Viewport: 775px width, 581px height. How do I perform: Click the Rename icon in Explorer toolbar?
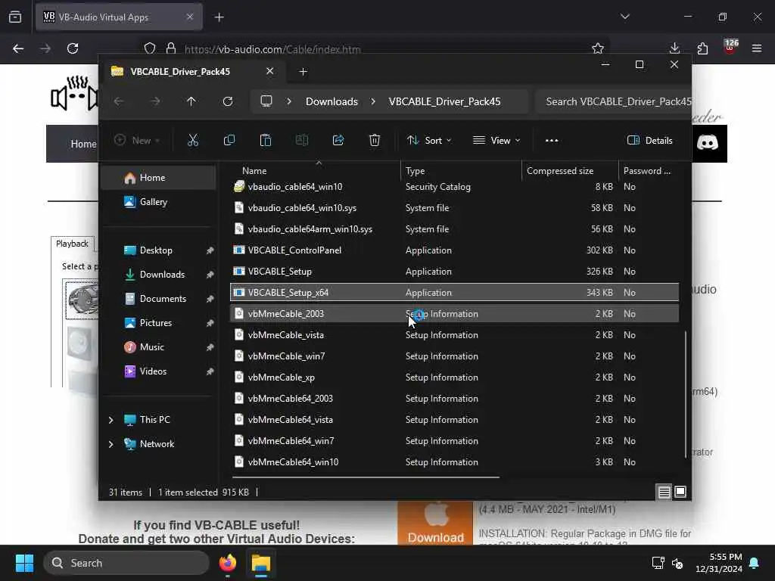[301, 140]
